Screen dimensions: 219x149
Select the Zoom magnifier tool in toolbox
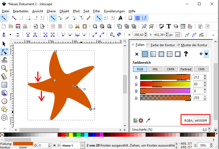(x=4, y=68)
